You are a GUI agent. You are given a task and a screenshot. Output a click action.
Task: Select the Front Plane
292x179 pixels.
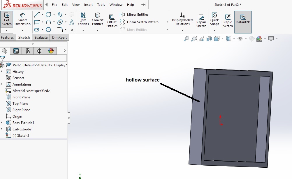(18, 97)
